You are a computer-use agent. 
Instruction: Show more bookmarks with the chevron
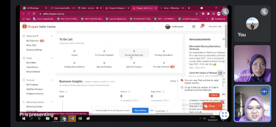(207, 19)
